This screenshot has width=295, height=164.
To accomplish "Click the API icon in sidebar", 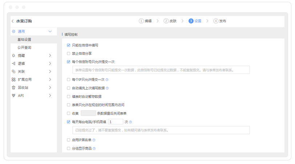I will click(13, 95).
